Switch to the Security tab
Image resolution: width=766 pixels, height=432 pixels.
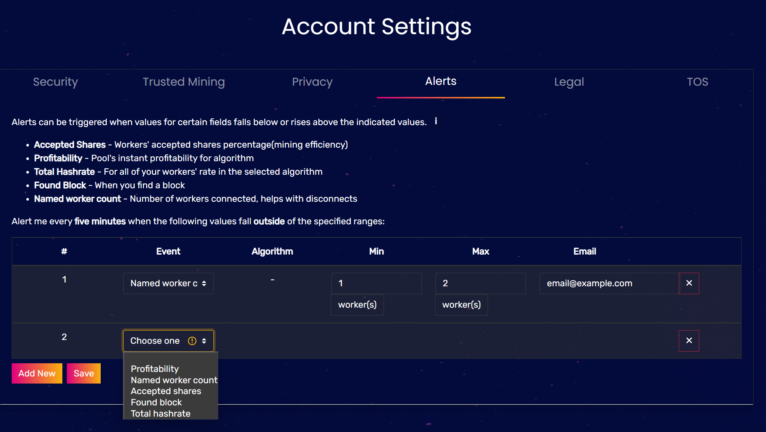[x=56, y=82]
